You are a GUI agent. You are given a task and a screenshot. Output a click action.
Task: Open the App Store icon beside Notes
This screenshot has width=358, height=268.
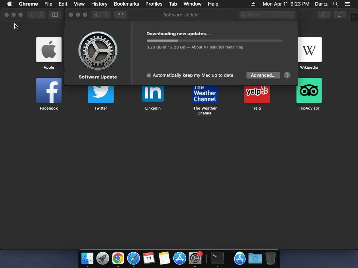179,259
